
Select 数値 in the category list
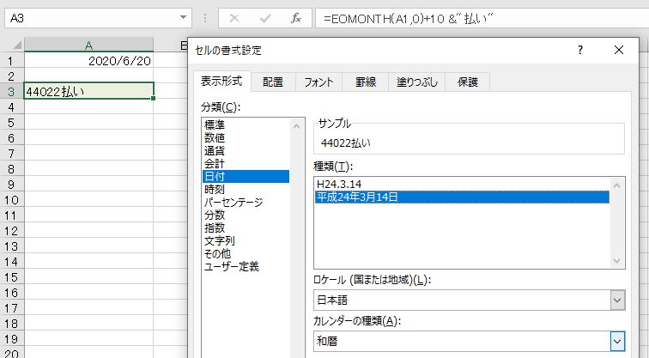246,137
